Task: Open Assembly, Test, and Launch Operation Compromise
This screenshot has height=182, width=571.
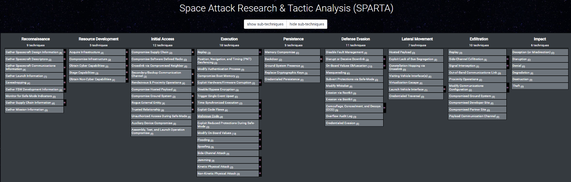Action: tap(161, 132)
